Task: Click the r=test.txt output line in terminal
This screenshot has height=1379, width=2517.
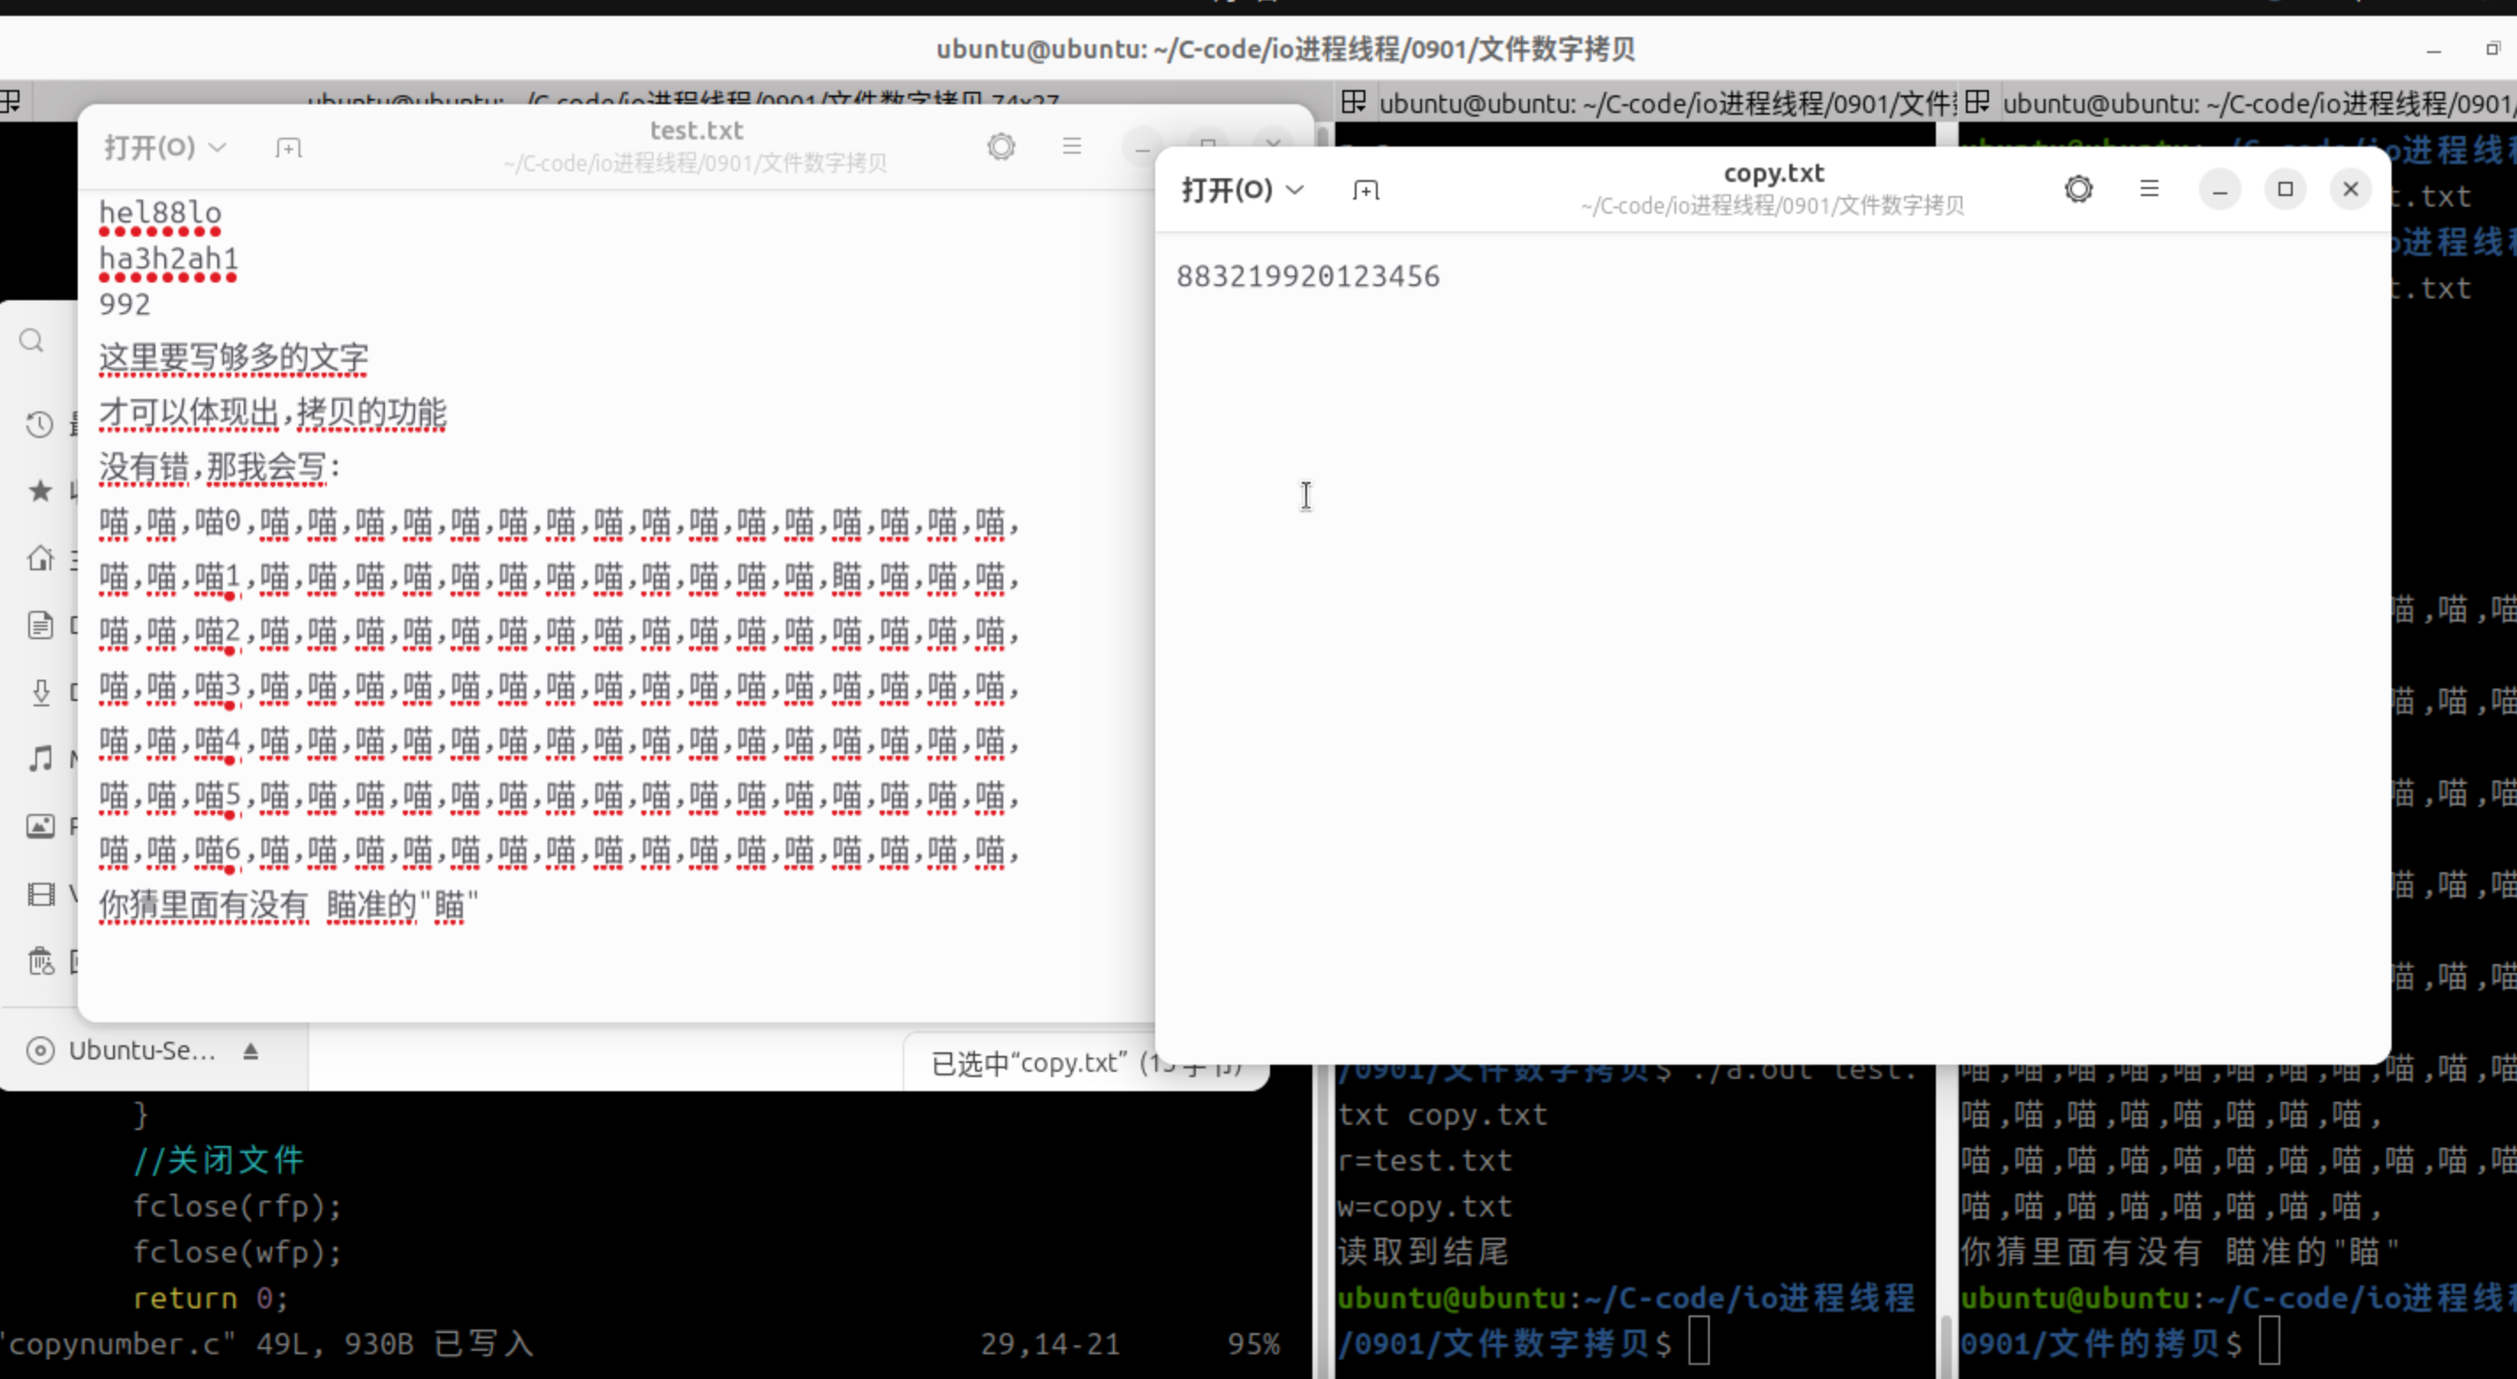Action: coord(1425,1160)
